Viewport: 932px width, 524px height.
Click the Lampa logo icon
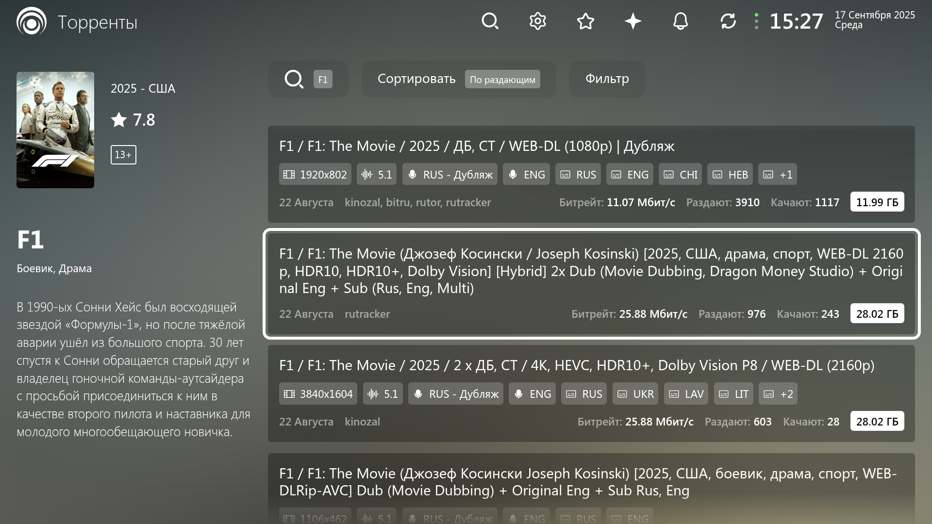pyautogui.click(x=32, y=21)
